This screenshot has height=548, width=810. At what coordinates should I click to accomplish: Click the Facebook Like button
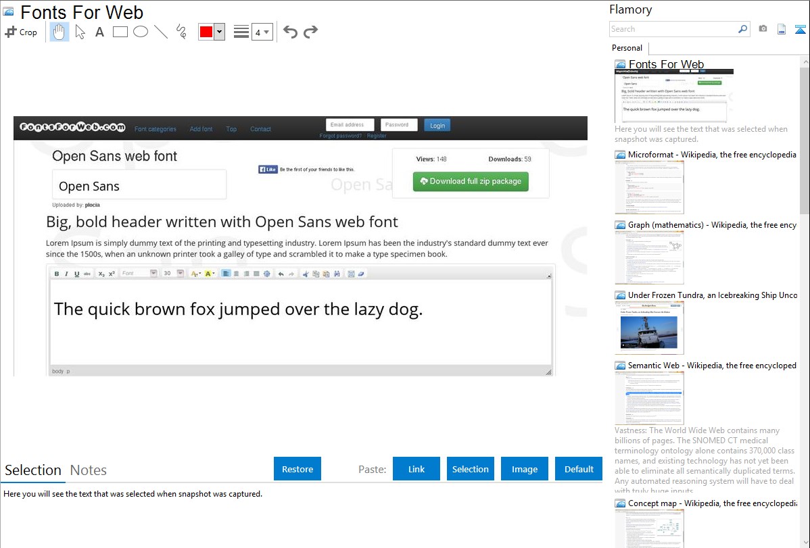coord(268,170)
